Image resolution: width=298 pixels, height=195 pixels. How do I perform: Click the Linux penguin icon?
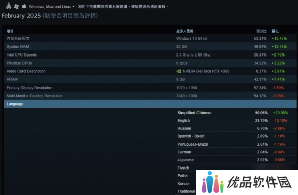point(9,6)
